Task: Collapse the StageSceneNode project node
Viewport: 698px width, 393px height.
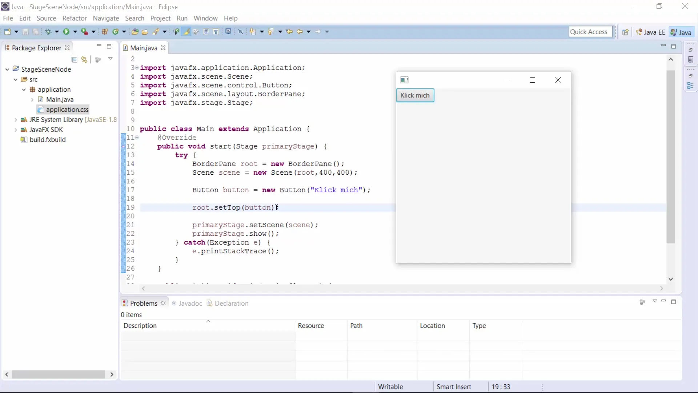Action: click(x=7, y=69)
